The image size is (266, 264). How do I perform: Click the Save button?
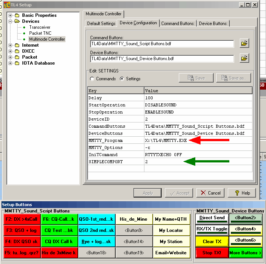196,78
